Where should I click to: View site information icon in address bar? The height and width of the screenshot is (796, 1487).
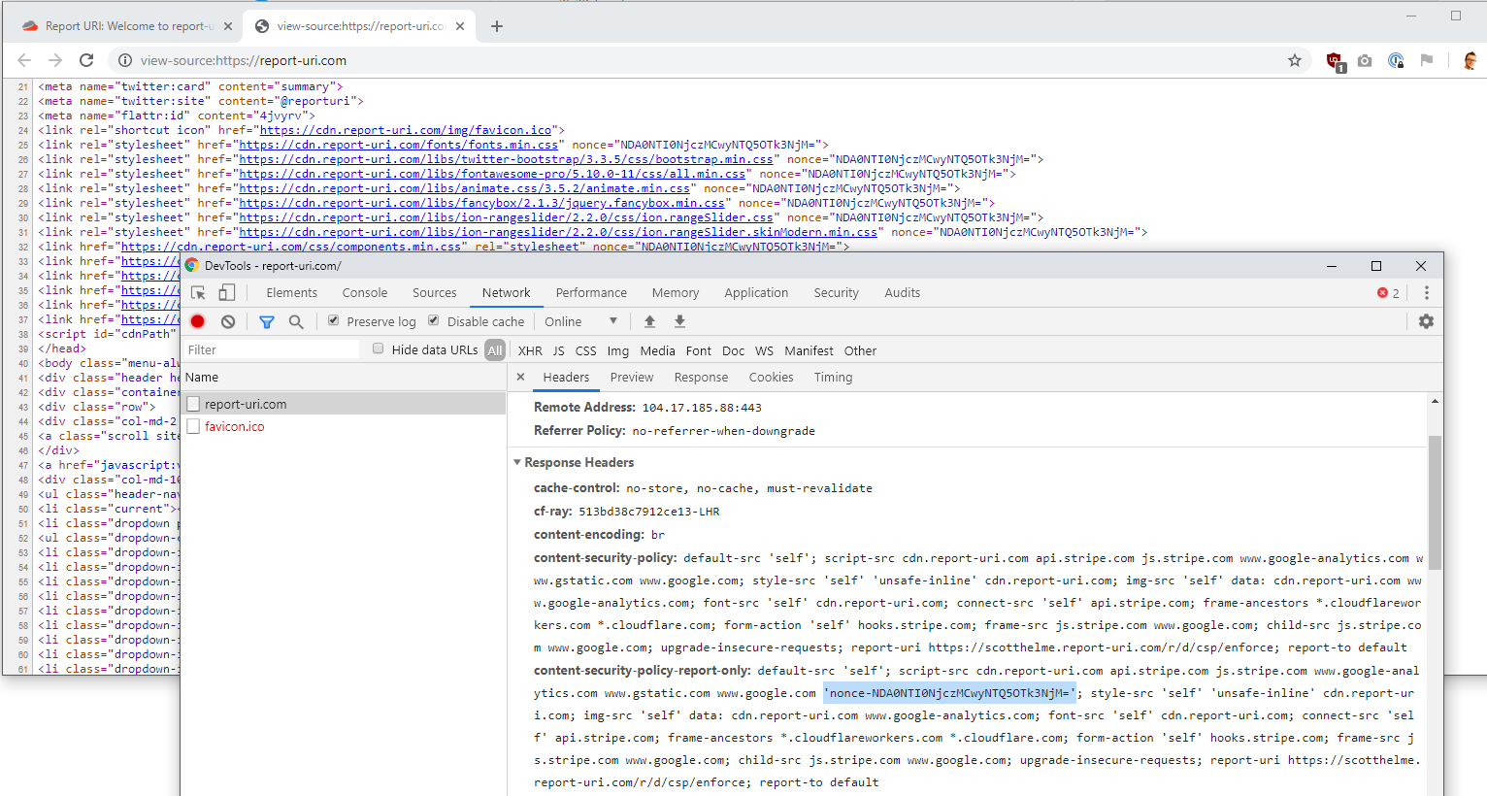coord(125,60)
